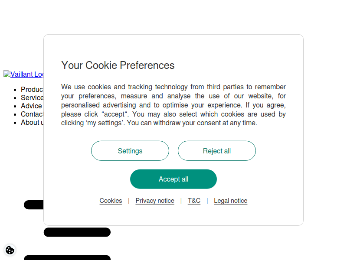Screen dimensions: 347x260
Task: Open the About us navigation item
Action: [x=32, y=122]
